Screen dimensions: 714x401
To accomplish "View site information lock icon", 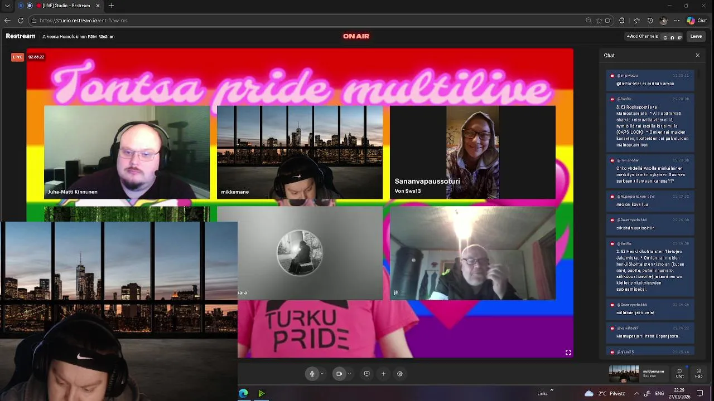I will click(34, 21).
